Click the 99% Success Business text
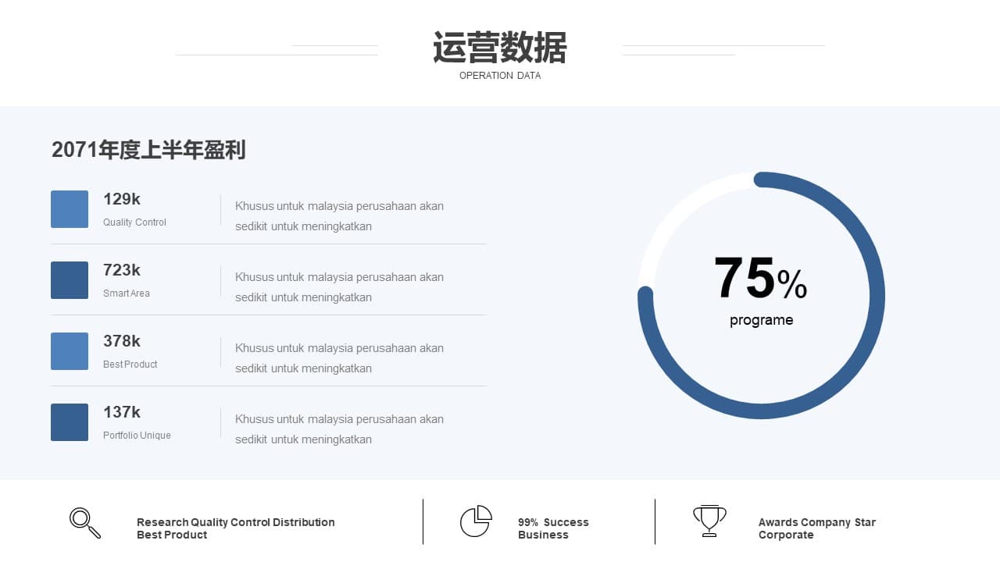 coord(553,528)
